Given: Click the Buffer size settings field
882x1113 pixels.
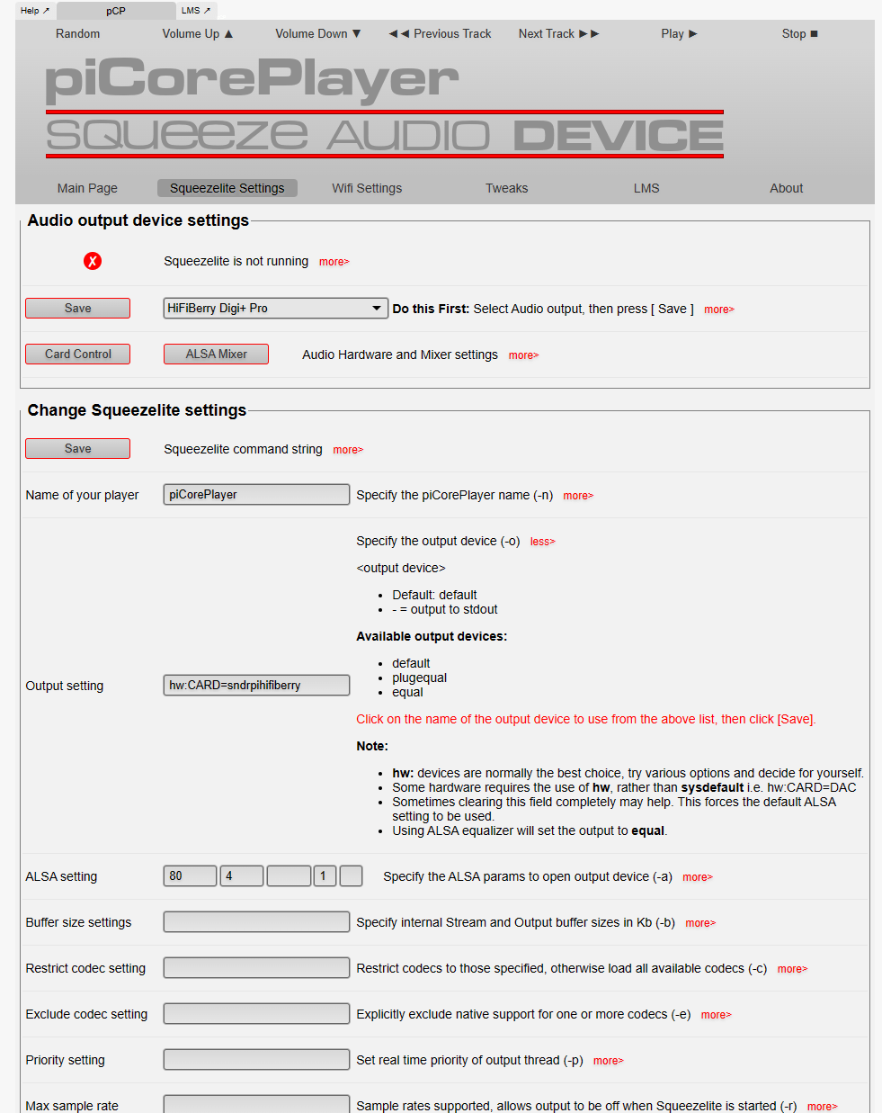Looking at the screenshot, I should pos(256,921).
